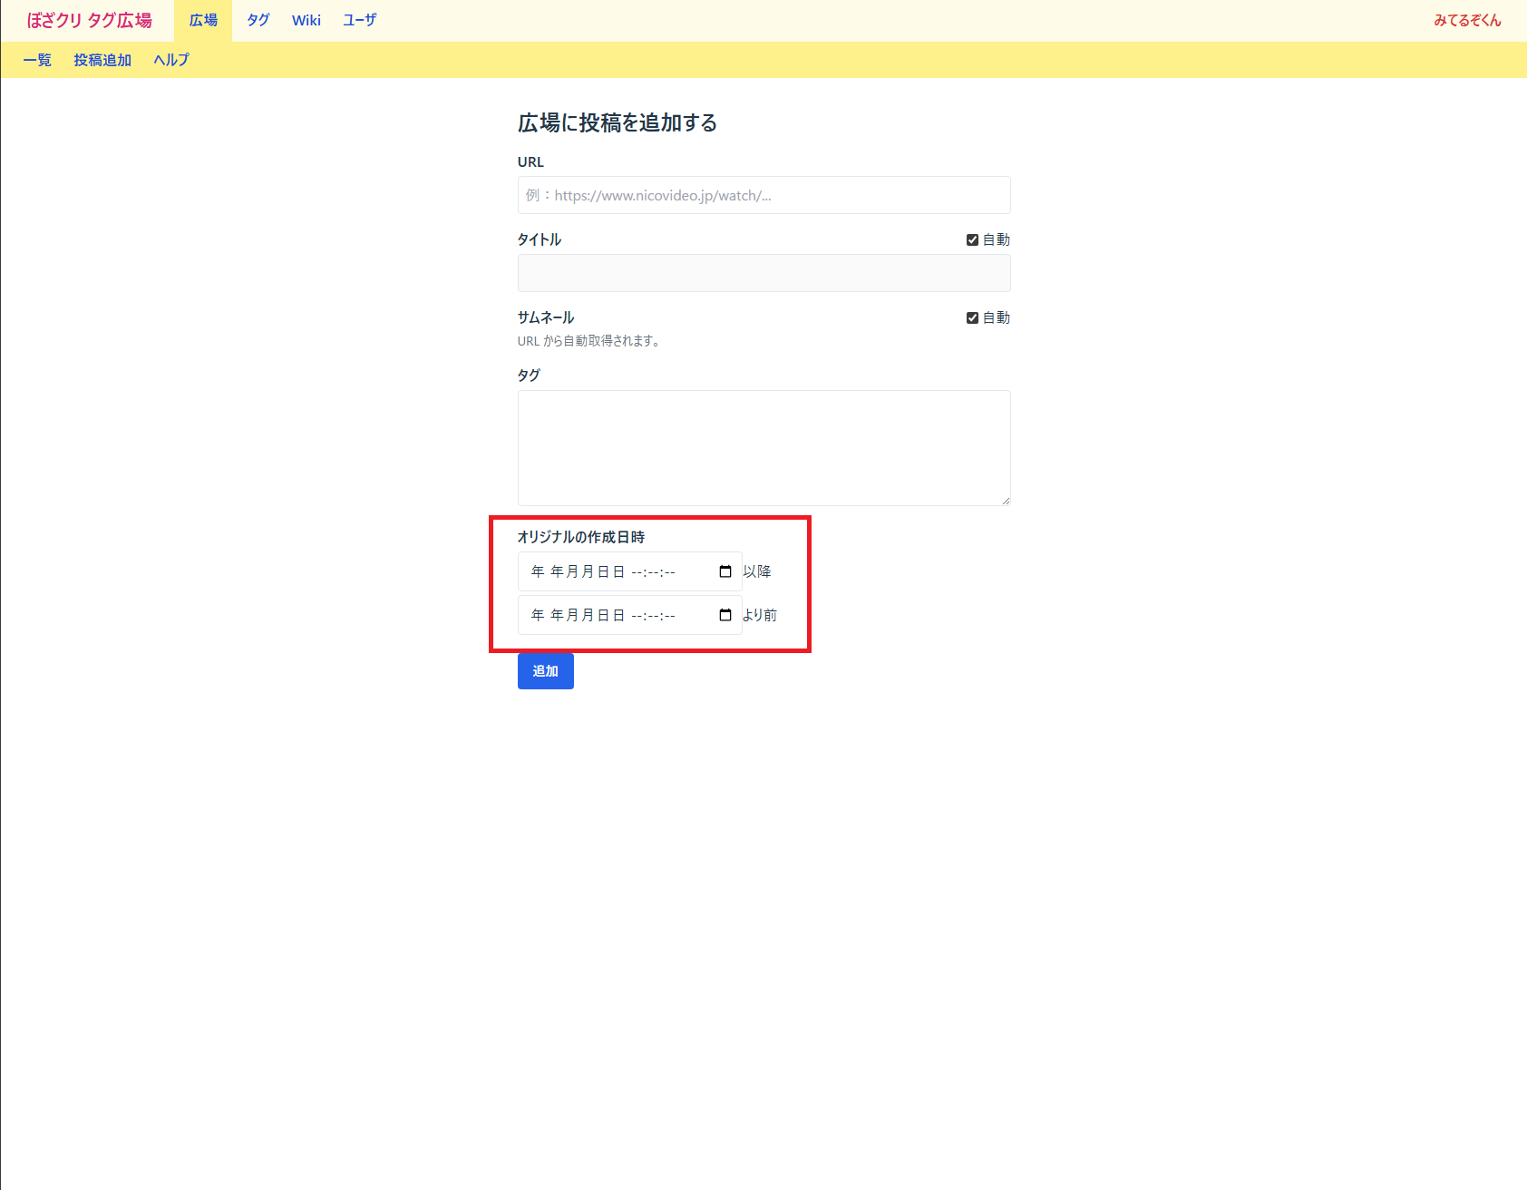Select 投稿追加 in the yellow submenu bar

(x=102, y=60)
